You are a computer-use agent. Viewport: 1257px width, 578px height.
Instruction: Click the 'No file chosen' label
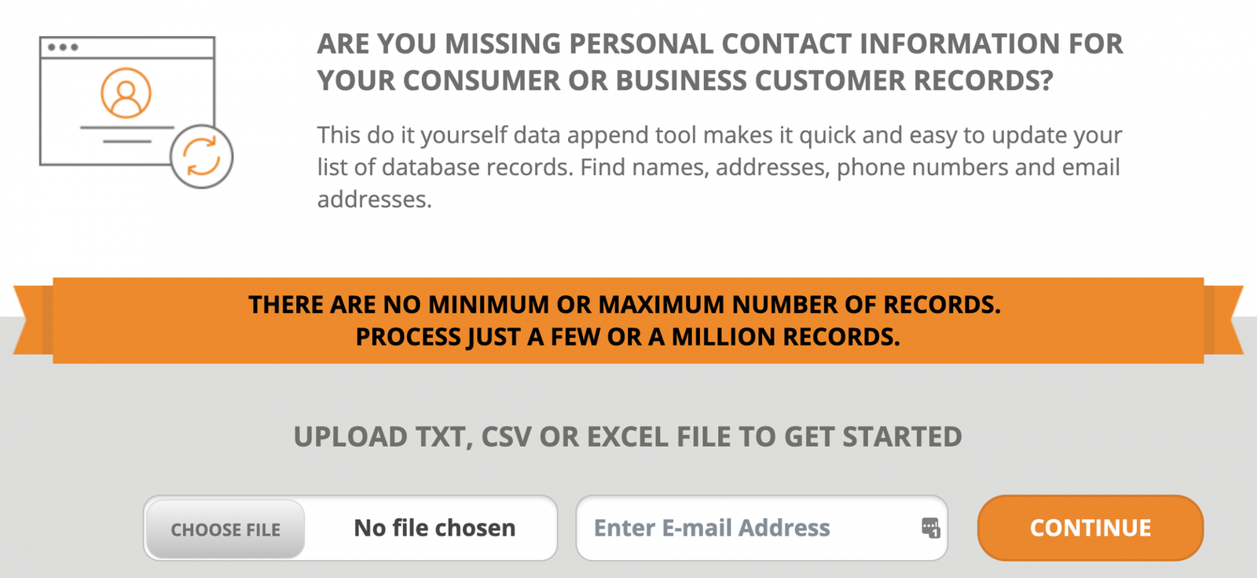pos(434,528)
